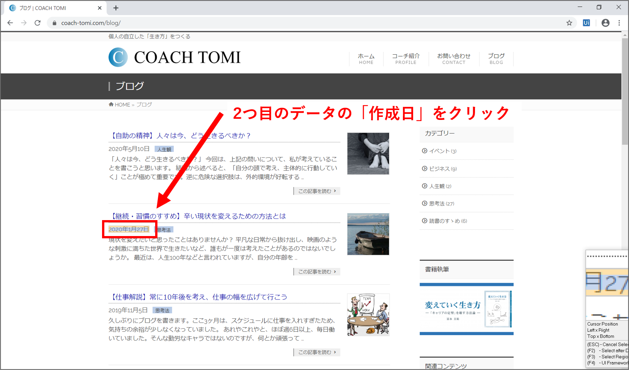
Task: Open the コーチ紹介 PROFILE menu item
Action: click(406, 59)
